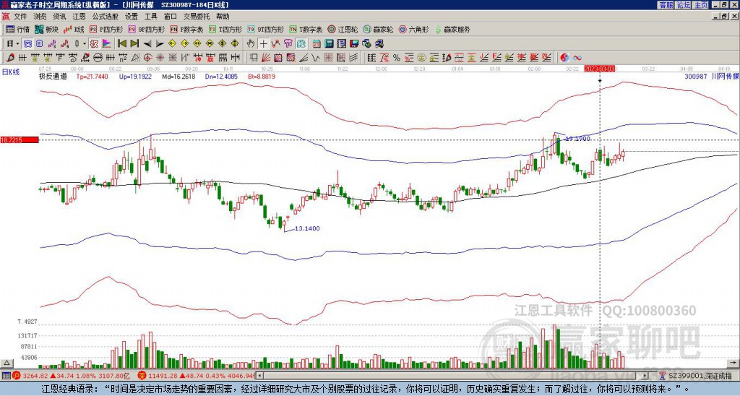Switch to the K线 chart toolbar button
Viewport: 740px width, 396px height.
pyautogui.click(x=74, y=29)
